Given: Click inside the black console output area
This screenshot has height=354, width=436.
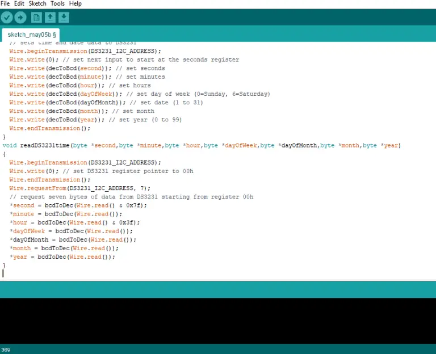Looking at the screenshot, I should click(218, 321).
